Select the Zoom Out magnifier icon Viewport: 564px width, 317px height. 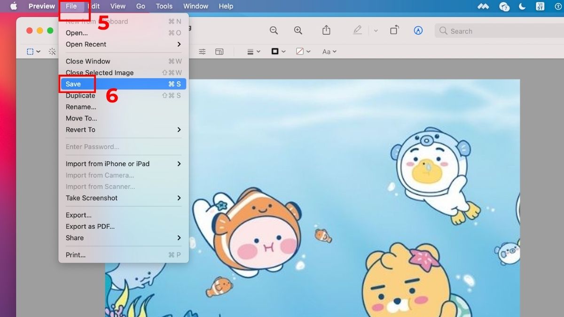[x=274, y=31]
